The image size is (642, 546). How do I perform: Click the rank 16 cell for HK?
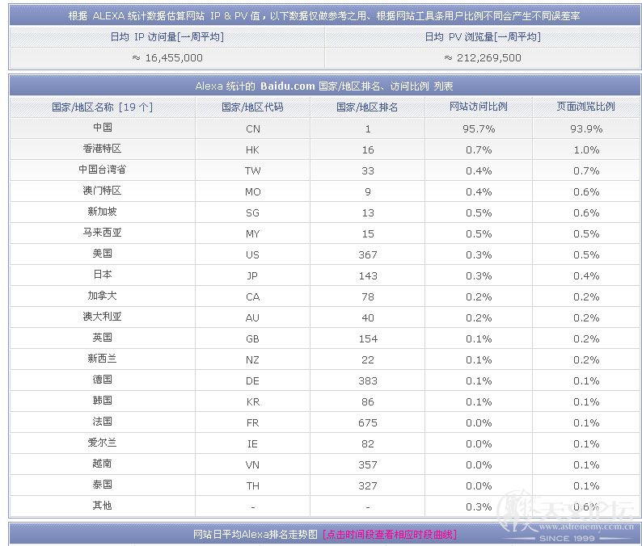coord(368,150)
